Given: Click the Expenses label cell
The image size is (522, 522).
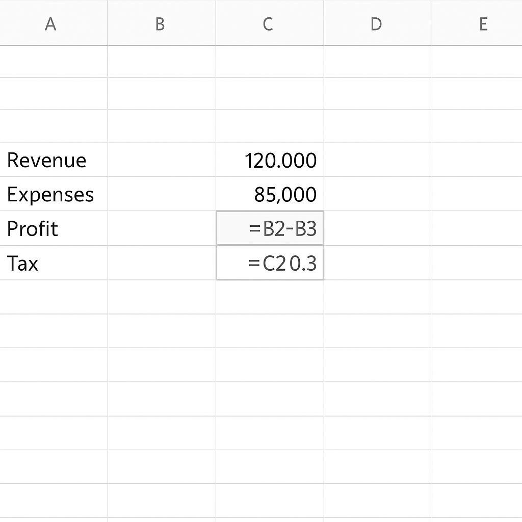Looking at the screenshot, I should pos(54,194).
